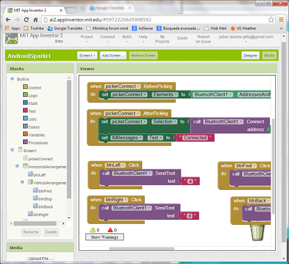This screenshot has height=264, width=289.
Task: Click the trash can in viewer
Action: pos(257,232)
